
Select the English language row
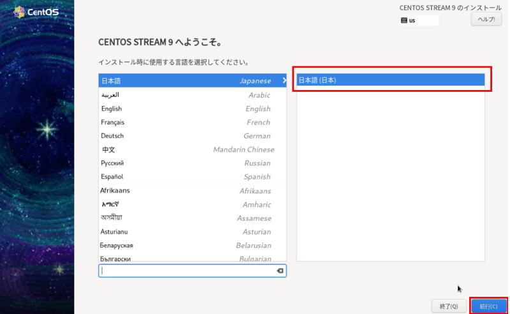click(193, 108)
